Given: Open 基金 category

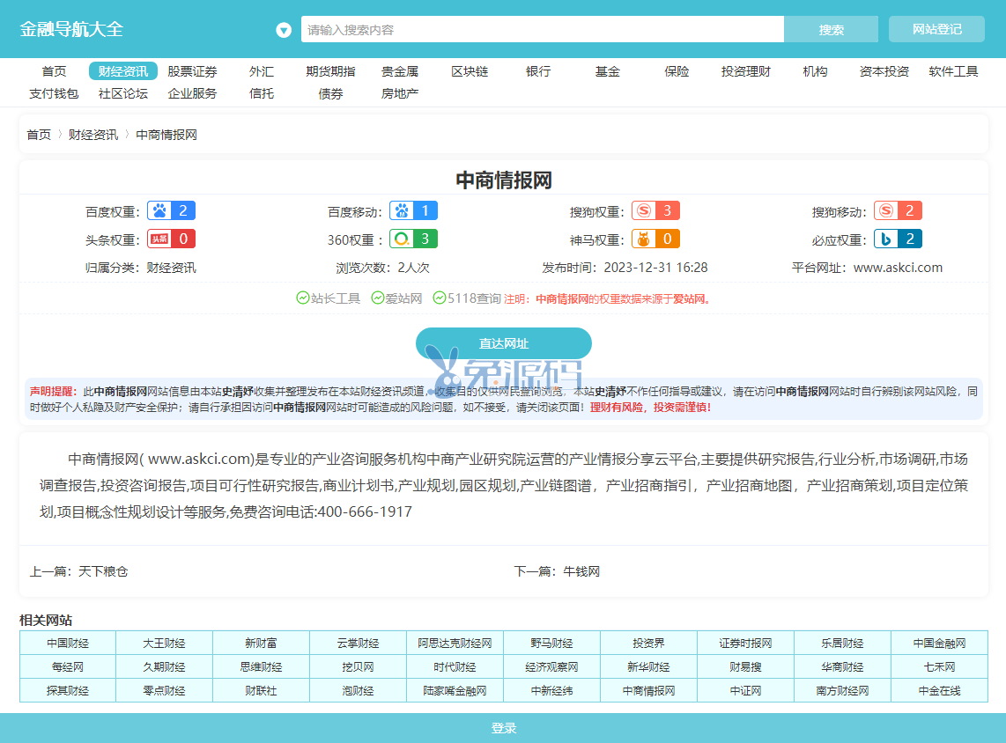Looking at the screenshot, I should click(608, 71).
